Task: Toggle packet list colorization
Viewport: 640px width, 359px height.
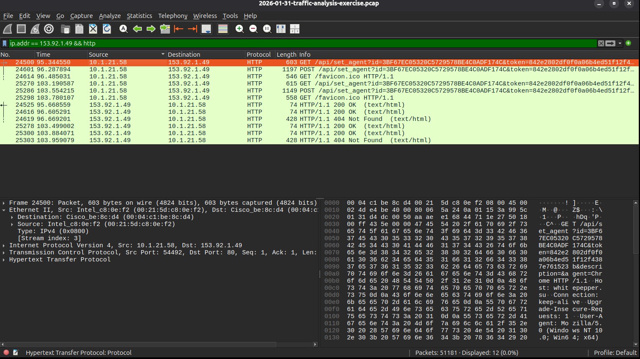Action: pos(223,29)
